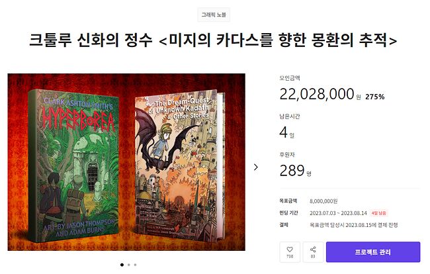430x274 pixels.
Task: Click the 남은시간 4일 remaining counter
Action: coord(287,132)
